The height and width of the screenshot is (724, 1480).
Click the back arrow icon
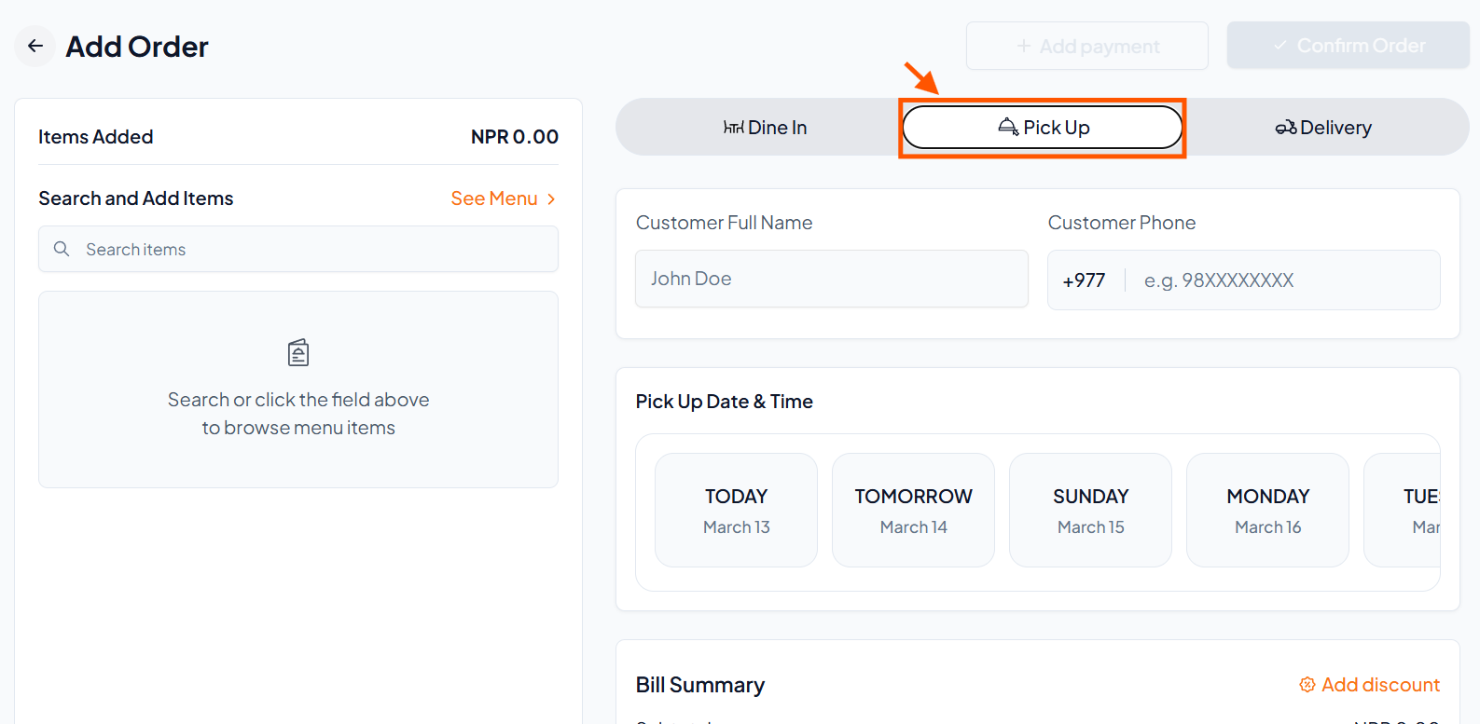[35, 46]
